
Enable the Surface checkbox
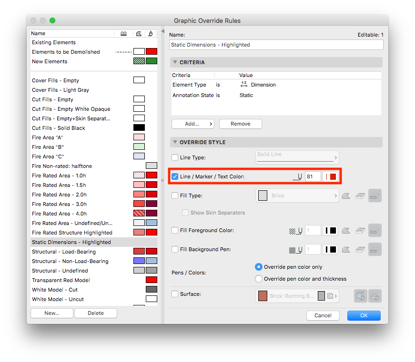coord(175,294)
